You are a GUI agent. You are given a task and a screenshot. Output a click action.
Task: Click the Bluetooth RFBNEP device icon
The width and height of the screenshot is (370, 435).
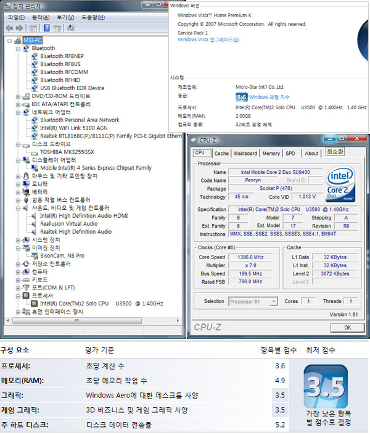(35, 56)
